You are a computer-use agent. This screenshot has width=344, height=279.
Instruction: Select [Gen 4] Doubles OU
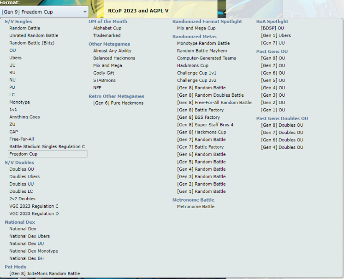coord(282,147)
